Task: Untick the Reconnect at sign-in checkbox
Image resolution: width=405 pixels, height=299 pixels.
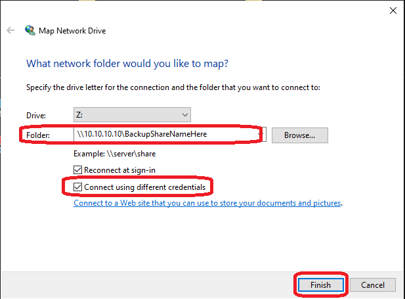Action: (77, 170)
